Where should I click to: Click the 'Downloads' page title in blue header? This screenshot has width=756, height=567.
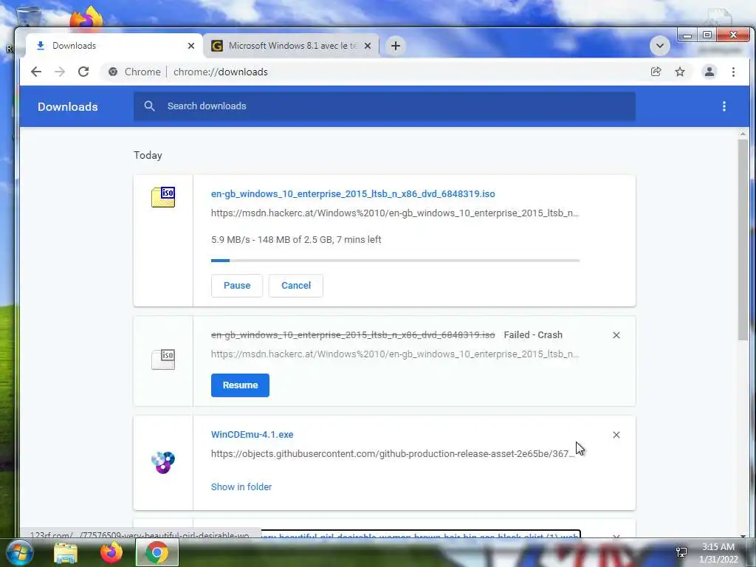coord(67,106)
